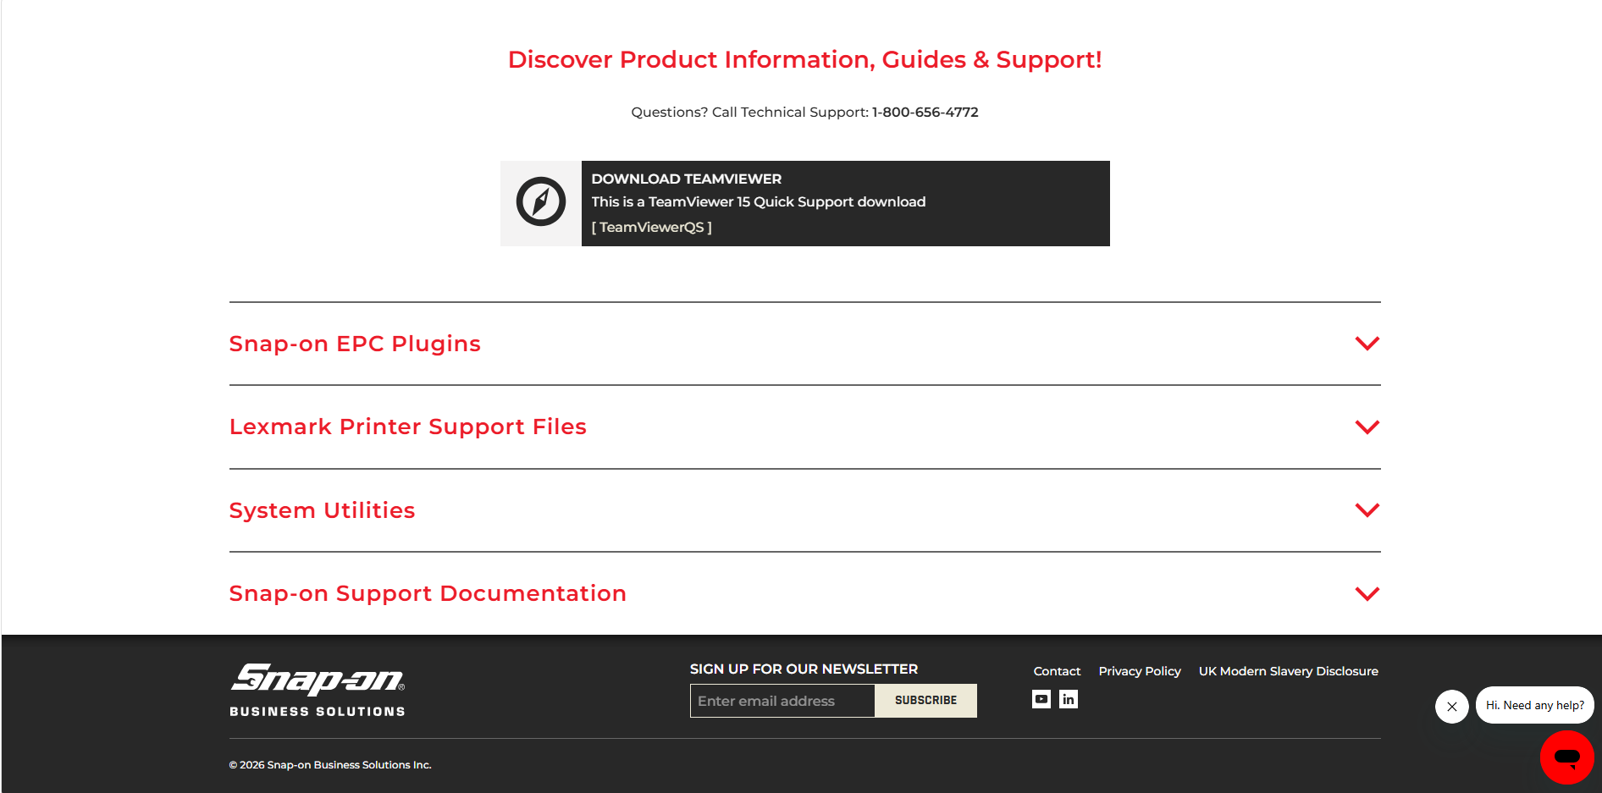Expand System Utilities chevron
This screenshot has height=793, width=1602.
coord(1367,510)
